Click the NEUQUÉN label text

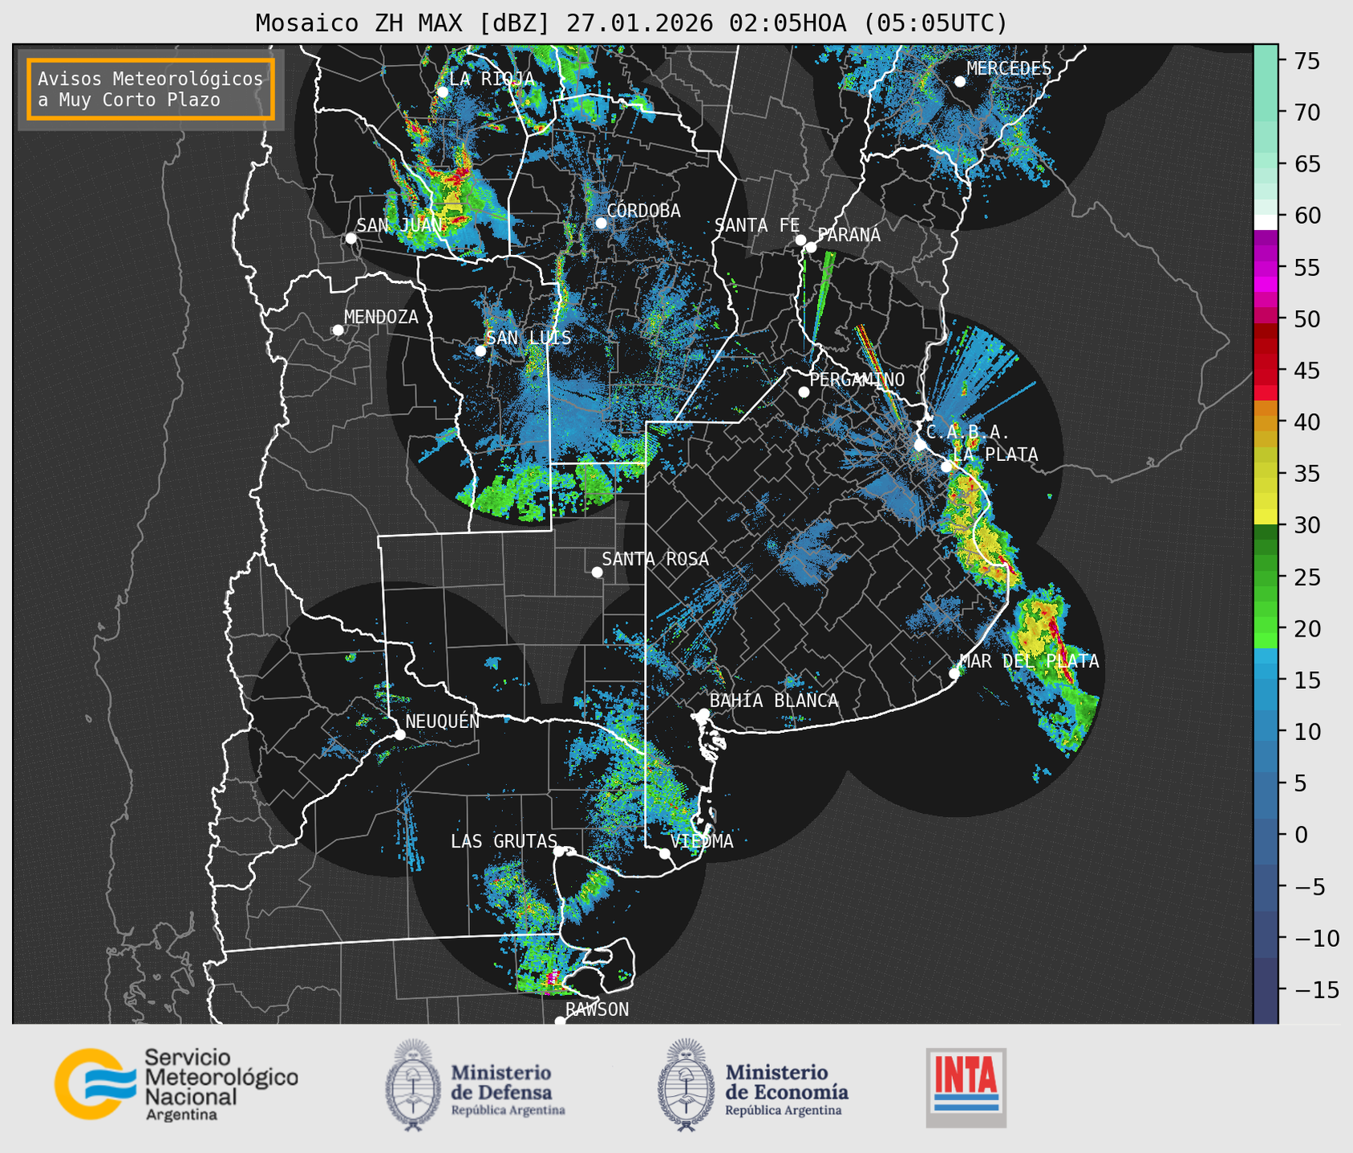tap(442, 722)
